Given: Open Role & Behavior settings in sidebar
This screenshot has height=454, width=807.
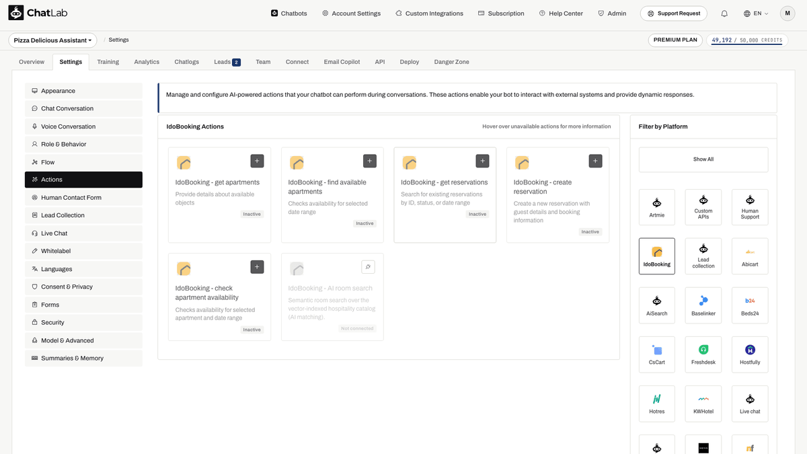Looking at the screenshot, I should (x=83, y=144).
